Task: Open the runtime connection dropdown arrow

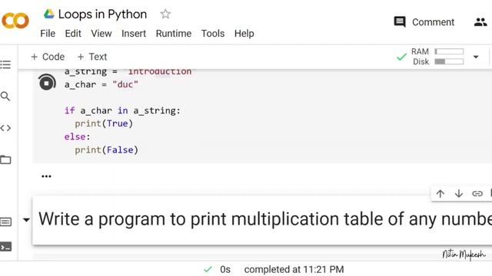Action: 476,57
